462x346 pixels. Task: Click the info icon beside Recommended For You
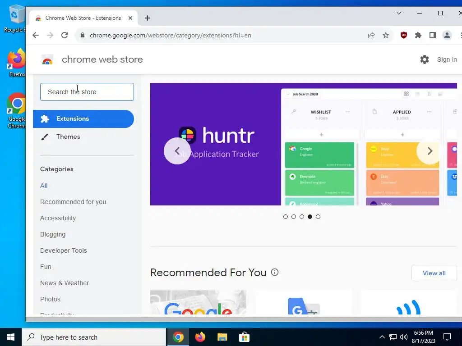tap(275, 272)
